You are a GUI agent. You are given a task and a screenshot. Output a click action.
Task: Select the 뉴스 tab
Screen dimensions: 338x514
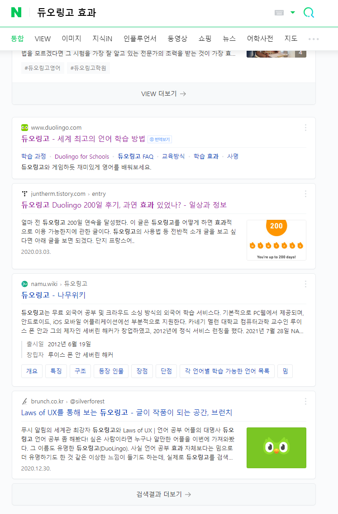click(229, 39)
